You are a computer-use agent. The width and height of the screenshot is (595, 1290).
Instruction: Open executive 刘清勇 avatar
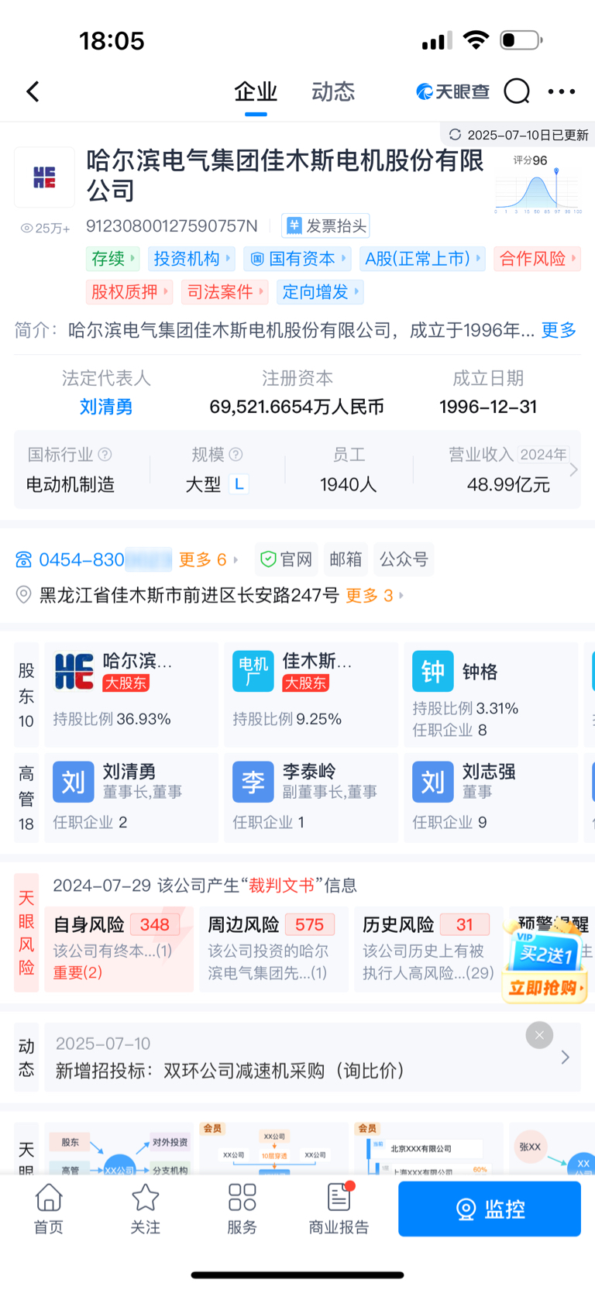[74, 782]
